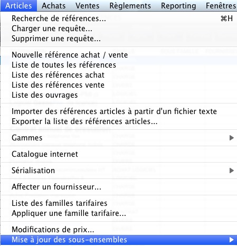Expand the Gammes submenu arrow
237x246 pixels.
[x=232, y=138]
